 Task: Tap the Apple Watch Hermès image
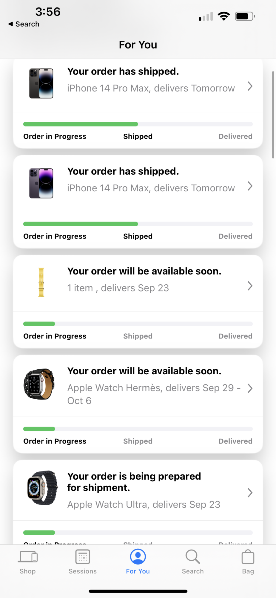tap(39, 384)
